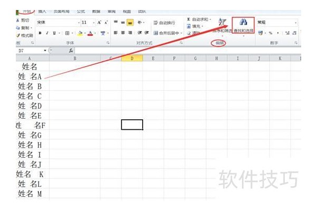Screen dimensions: 317x211
Task: Increase decimal places
Action: pos(287,33)
